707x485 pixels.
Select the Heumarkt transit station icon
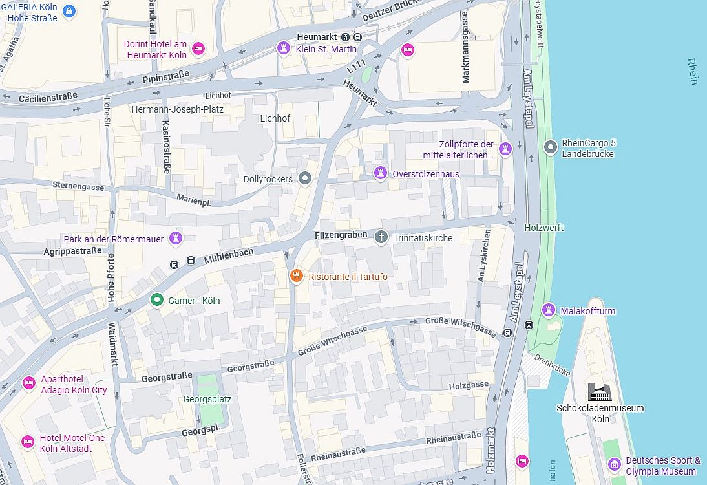pos(345,37)
